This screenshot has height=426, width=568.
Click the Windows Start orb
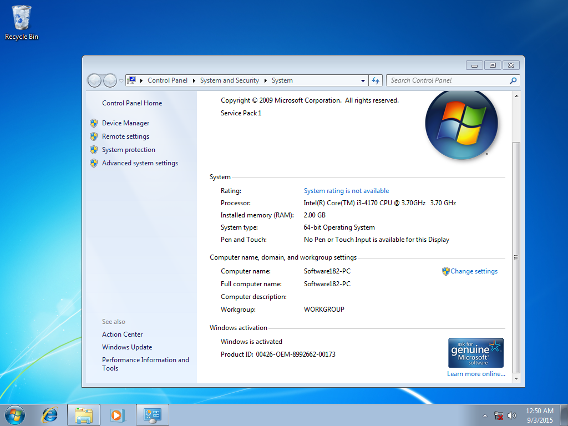15,415
